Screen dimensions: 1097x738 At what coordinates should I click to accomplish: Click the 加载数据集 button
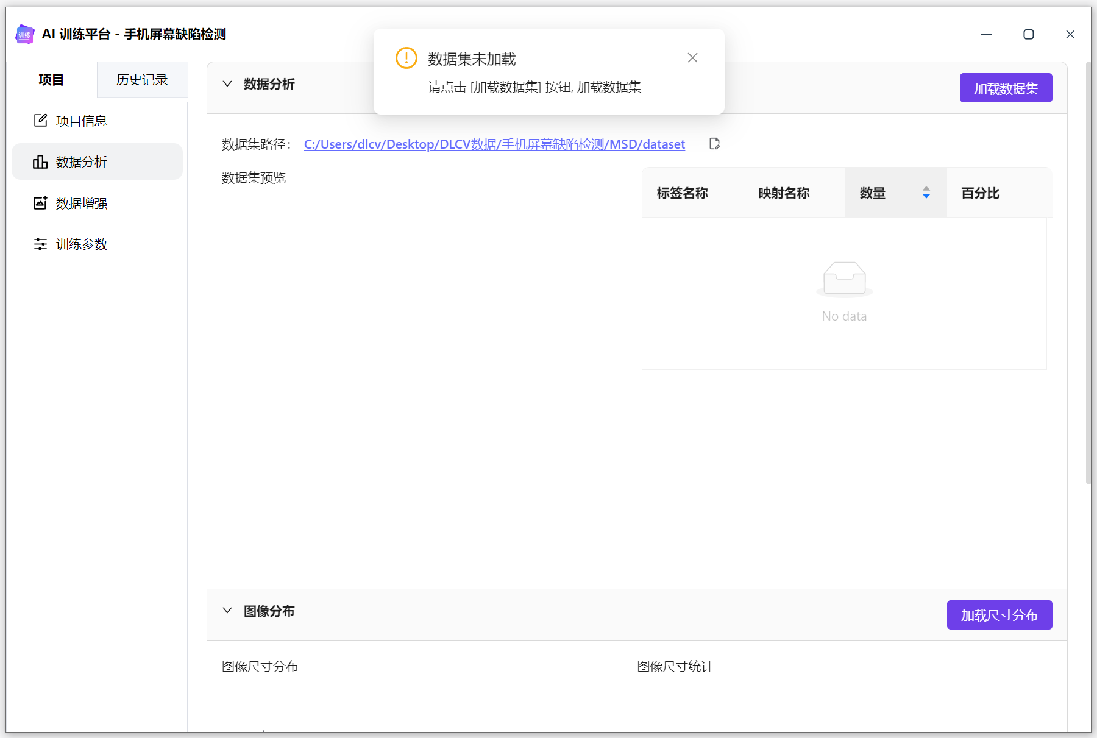(x=1006, y=88)
